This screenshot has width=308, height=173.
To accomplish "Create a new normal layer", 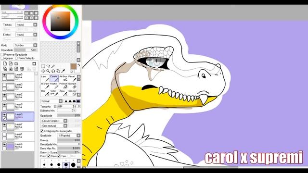I will (5, 63).
